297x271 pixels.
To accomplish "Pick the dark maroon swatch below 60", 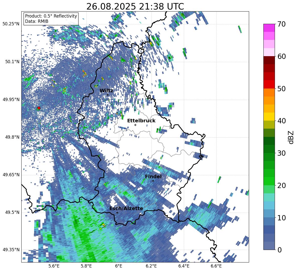I will pyautogui.click(x=269, y=60).
